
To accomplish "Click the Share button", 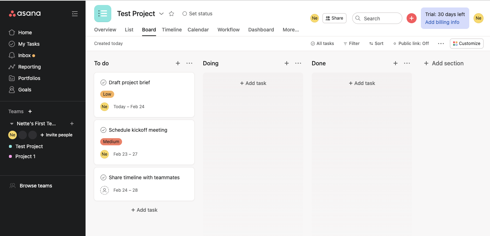I will [334, 18].
